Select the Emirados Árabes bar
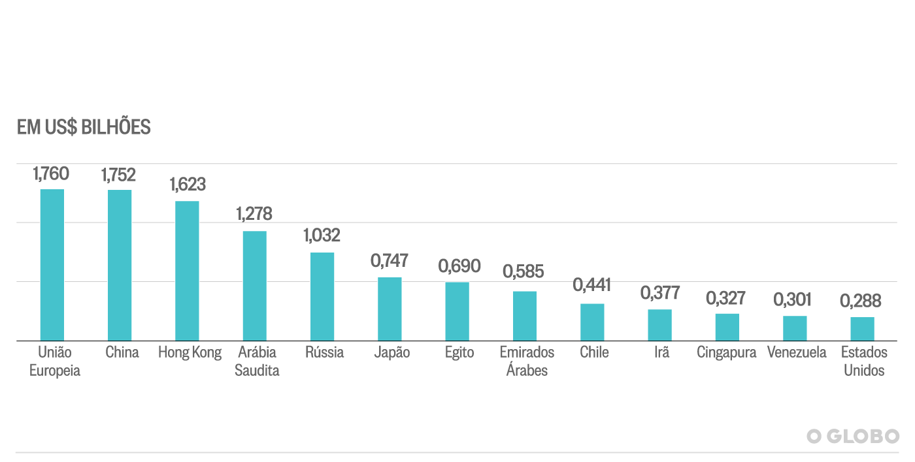 tap(525, 316)
